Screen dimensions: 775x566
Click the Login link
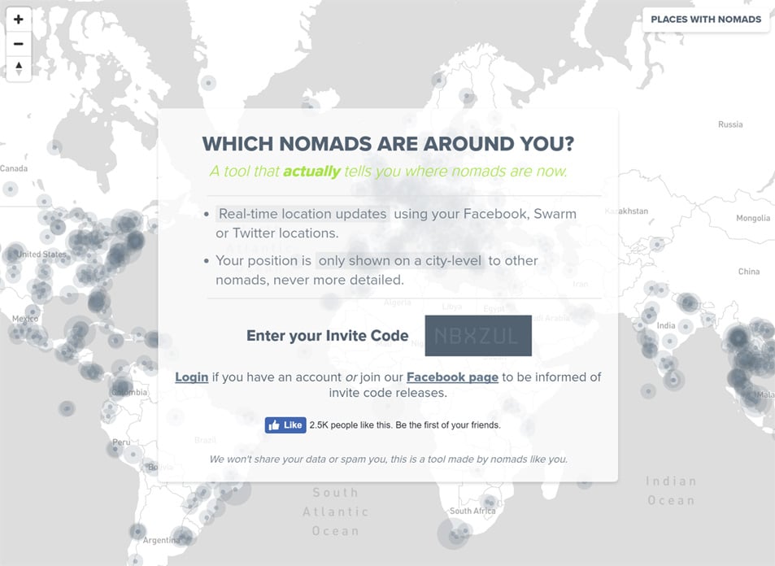pyautogui.click(x=191, y=377)
